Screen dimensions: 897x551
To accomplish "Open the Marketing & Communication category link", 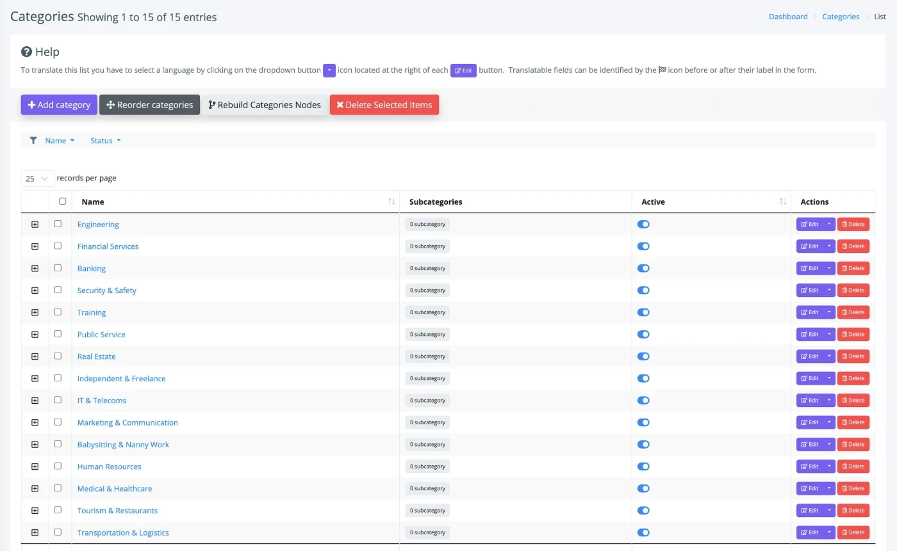I will pyautogui.click(x=128, y=422).
